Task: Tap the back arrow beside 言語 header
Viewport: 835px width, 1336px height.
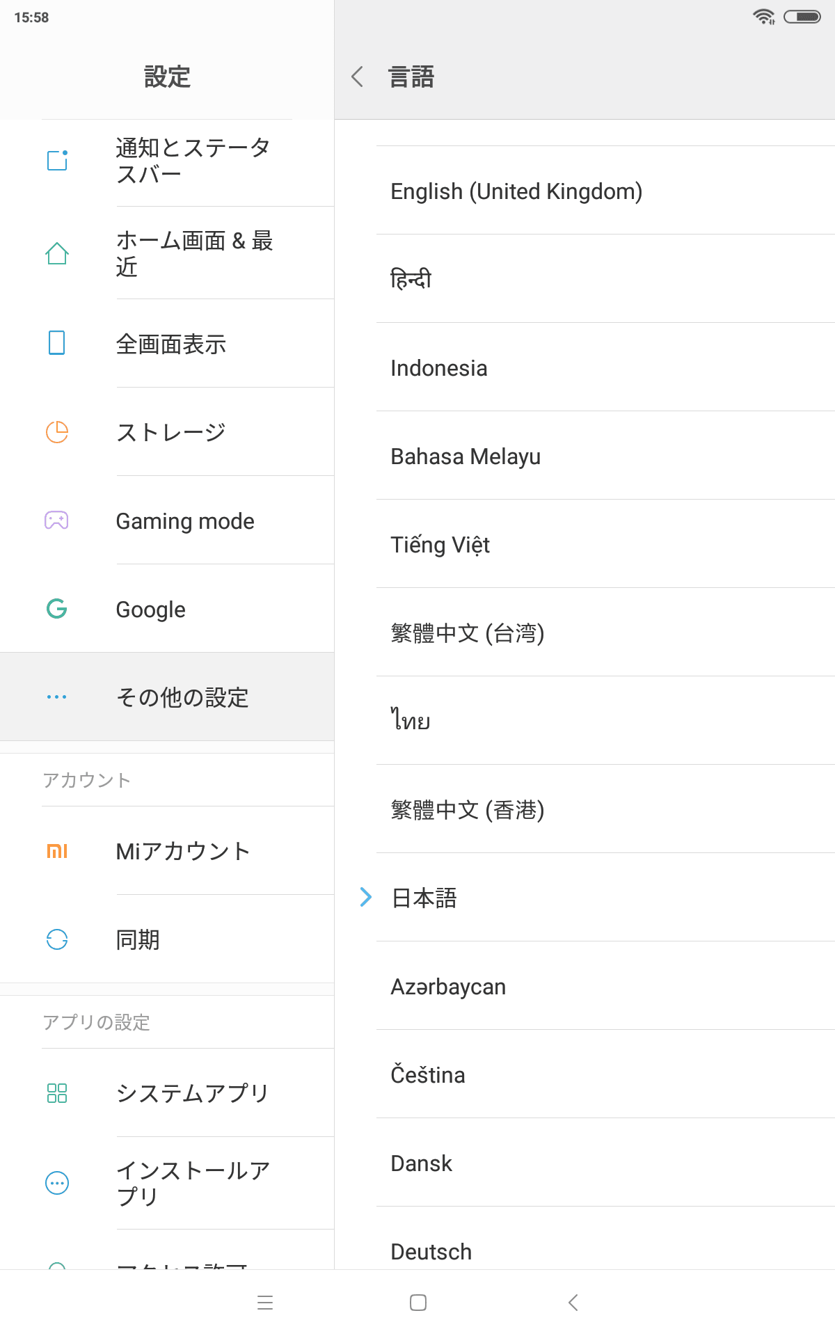Action: coord(358,77)
